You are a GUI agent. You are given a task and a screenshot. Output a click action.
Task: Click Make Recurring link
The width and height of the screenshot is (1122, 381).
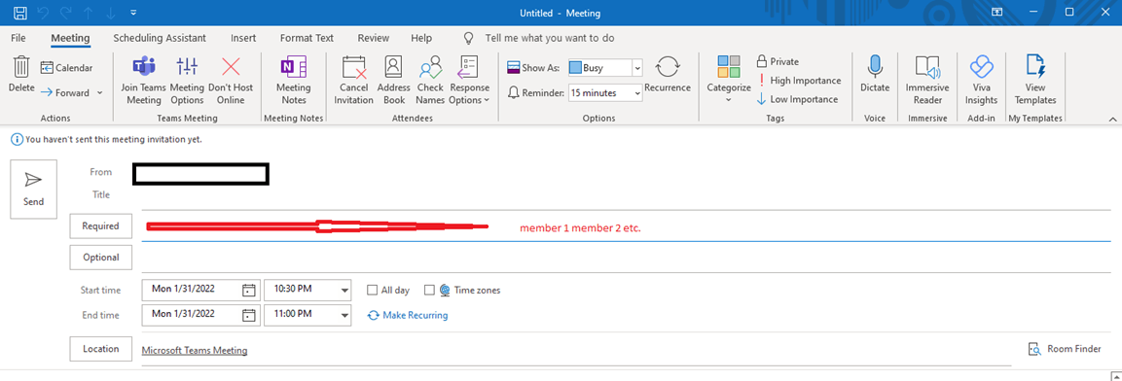408,315
